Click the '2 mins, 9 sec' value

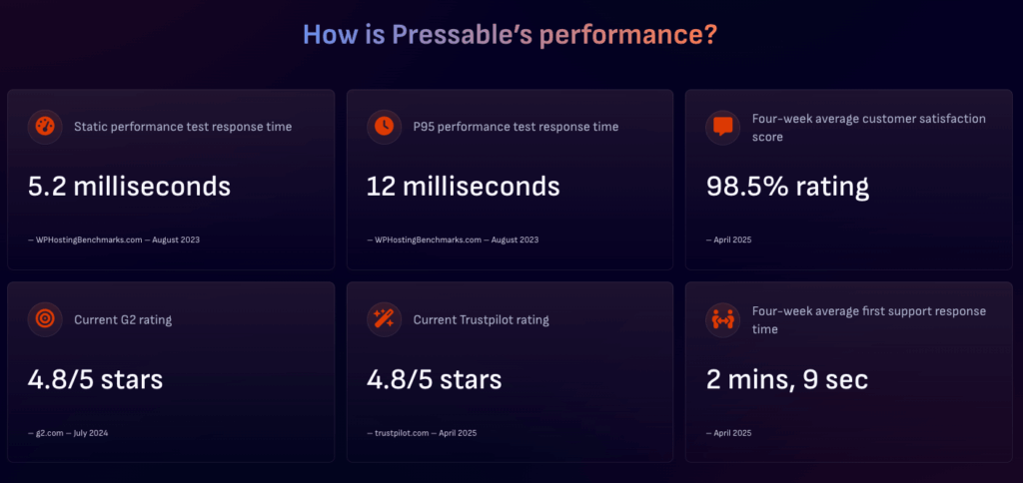pos(787,379)
